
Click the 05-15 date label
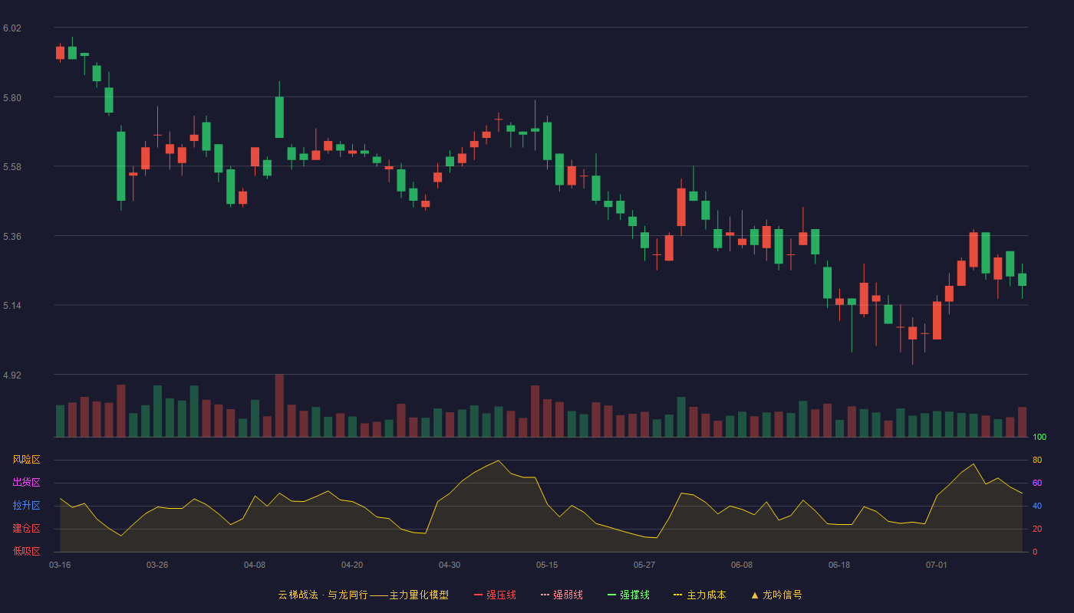point(547,565)
